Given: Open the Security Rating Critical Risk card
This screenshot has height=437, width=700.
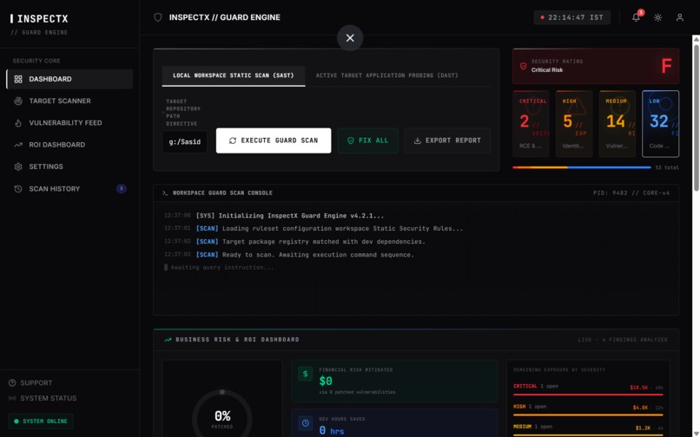Looking at the screenshot, I should (x=596, y=66).
